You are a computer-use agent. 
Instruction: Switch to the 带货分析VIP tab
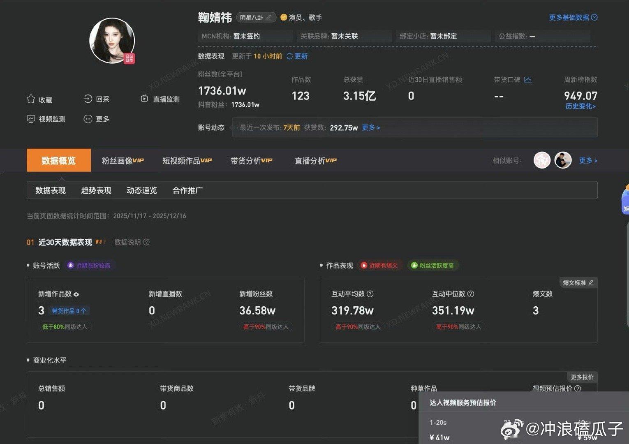point(251,160)
